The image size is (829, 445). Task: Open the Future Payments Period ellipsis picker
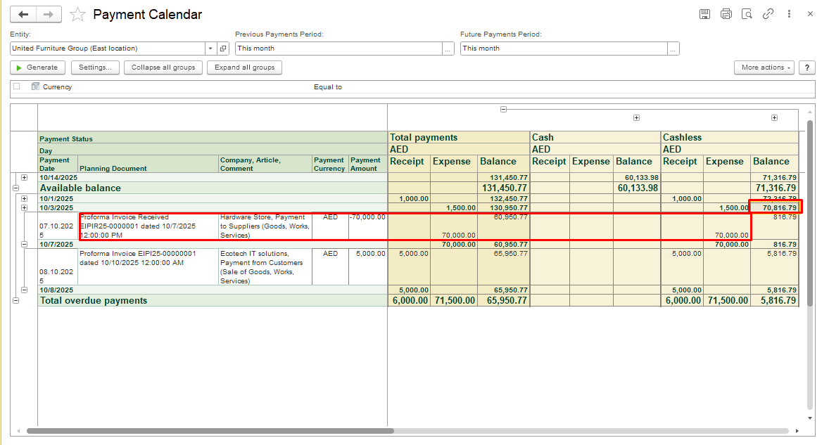(x=673, y=49)
